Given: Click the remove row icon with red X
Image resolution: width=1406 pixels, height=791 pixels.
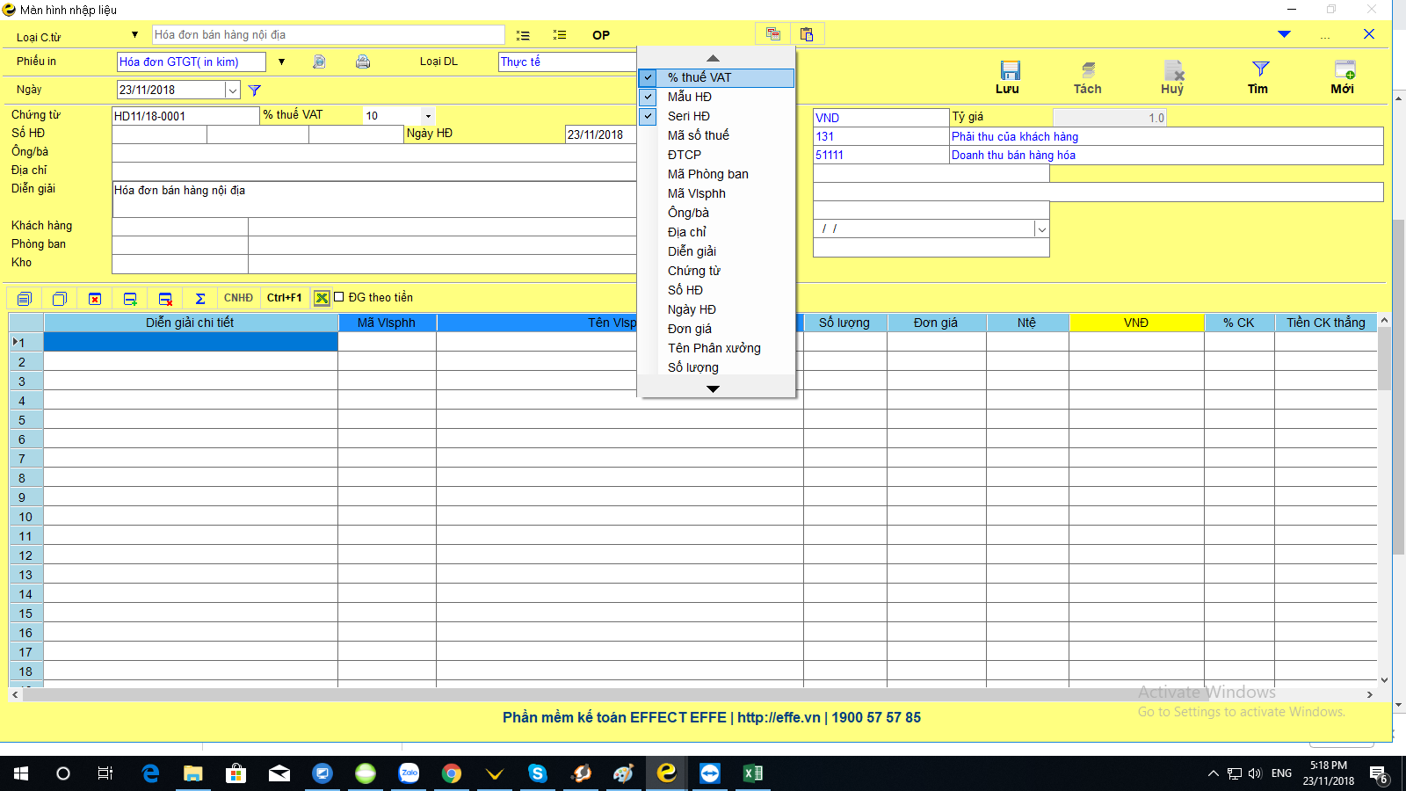Looking at the screenshot, I should pos(165,299).
